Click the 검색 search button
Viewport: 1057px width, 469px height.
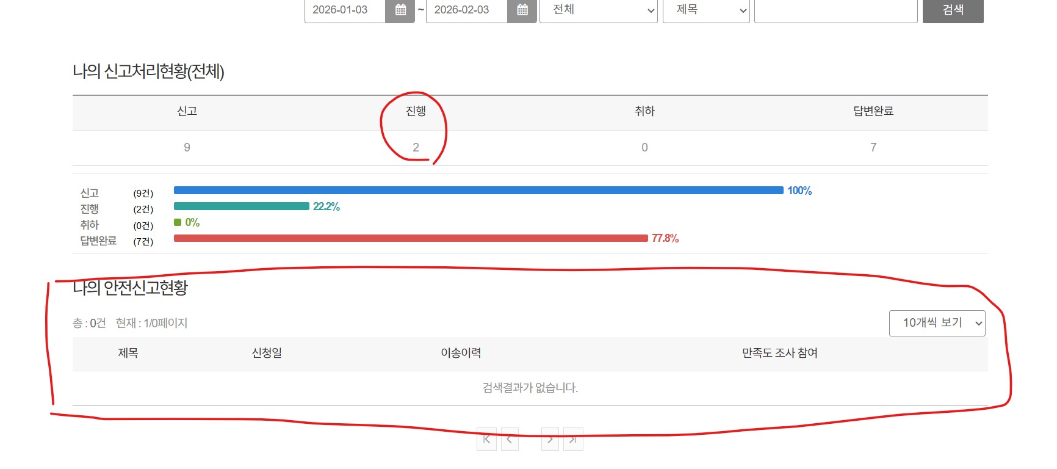[x=953, y=10]
